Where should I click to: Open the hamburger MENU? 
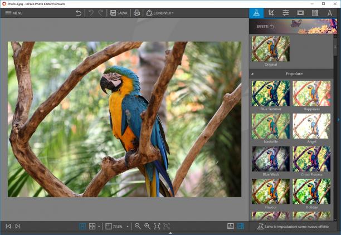[x=14, y=13]
